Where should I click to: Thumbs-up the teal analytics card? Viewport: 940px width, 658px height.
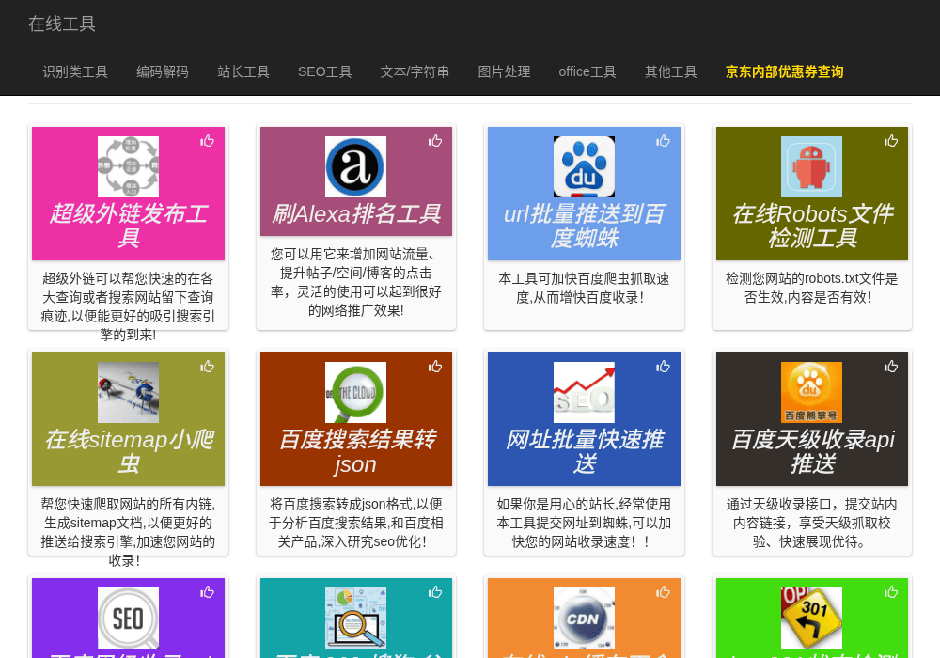[434, 592]
